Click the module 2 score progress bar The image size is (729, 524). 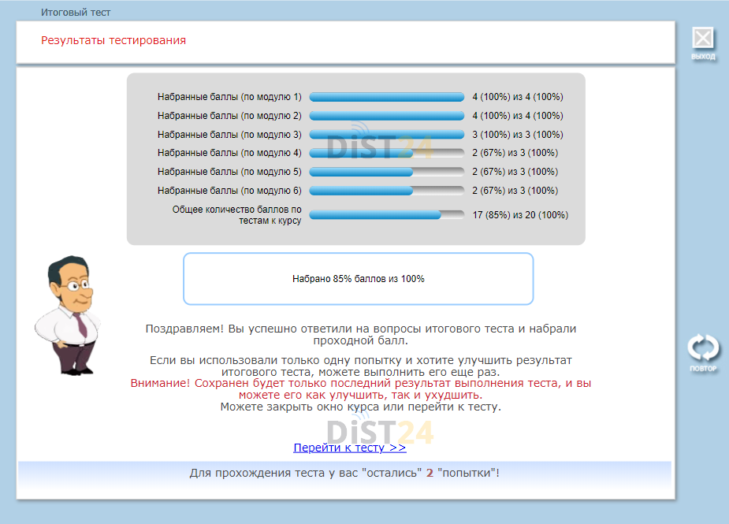click(x=386, y=116)
